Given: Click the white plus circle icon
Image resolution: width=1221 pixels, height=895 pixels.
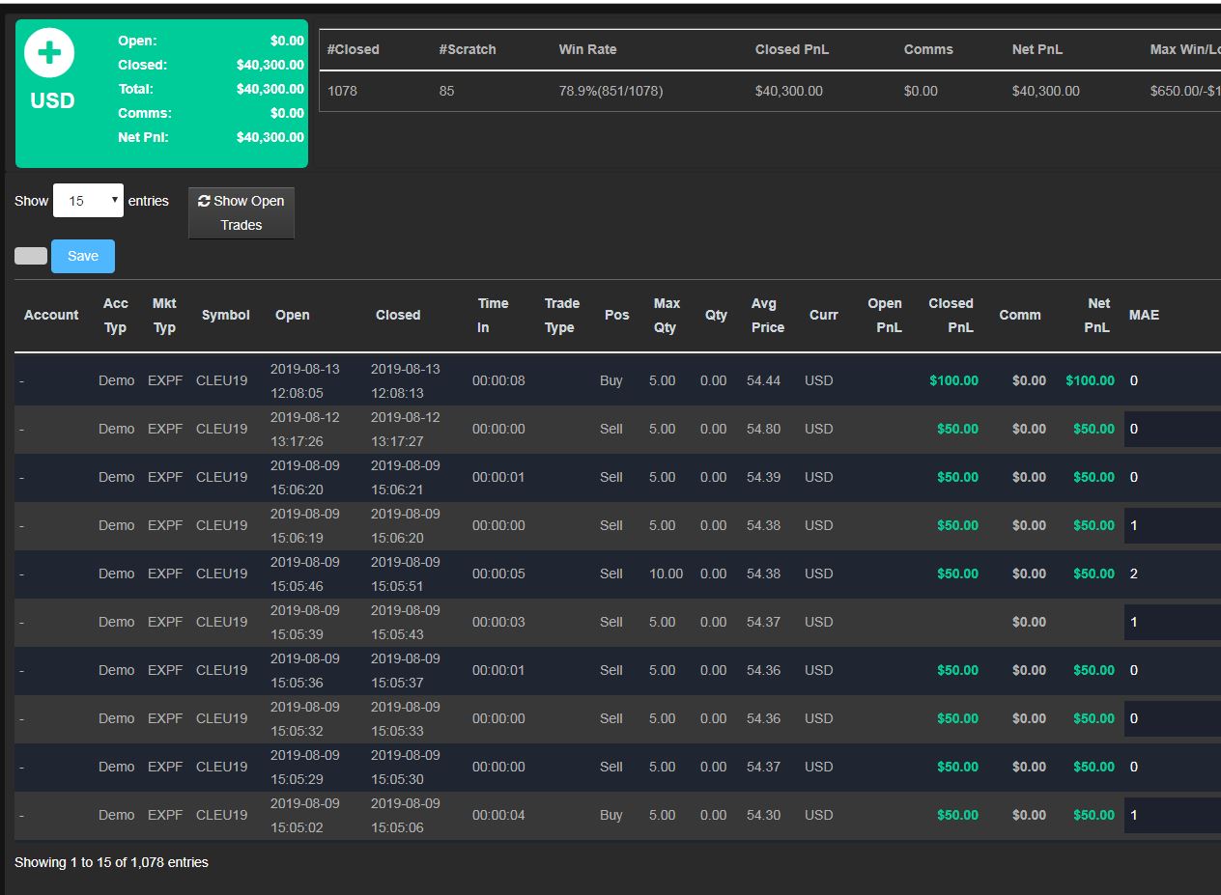Looking at the screenshot, I should (x=49, y=52).
